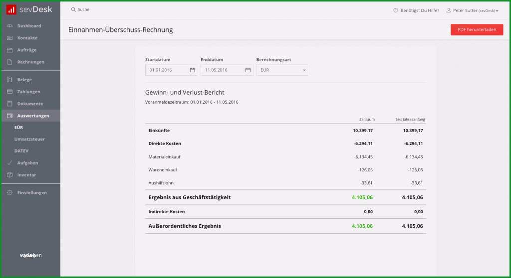Click the PDF herunterladen button
Screen dimensions: 511x278
tap(477, 29)
